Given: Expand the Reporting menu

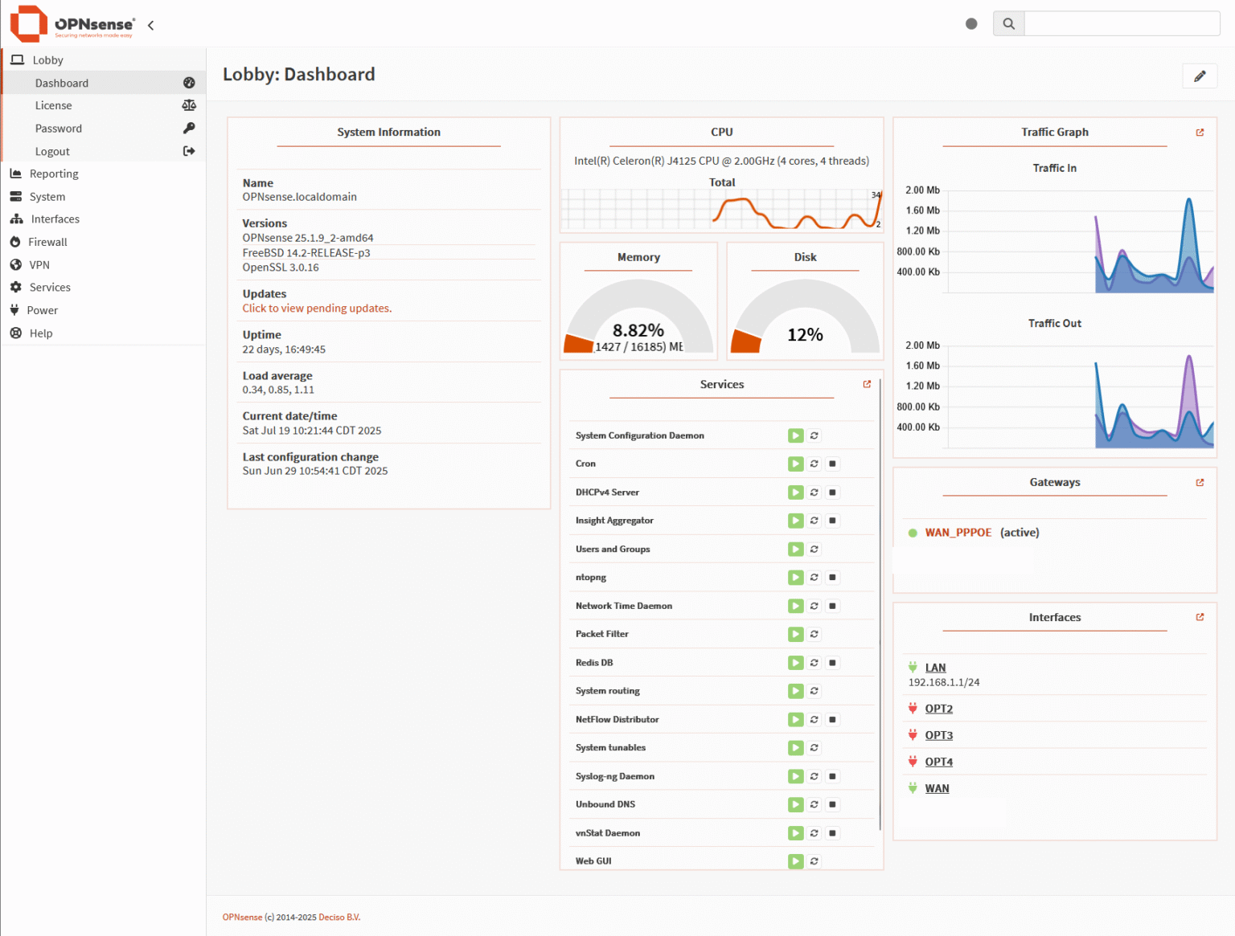Looking at the screenshot, I should pos(54,174).
